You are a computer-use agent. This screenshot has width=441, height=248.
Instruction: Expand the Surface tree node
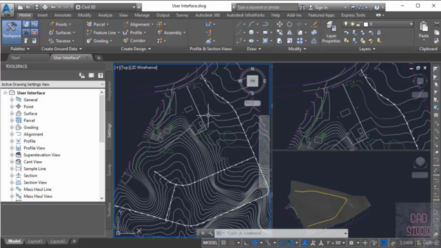point(12,114)
